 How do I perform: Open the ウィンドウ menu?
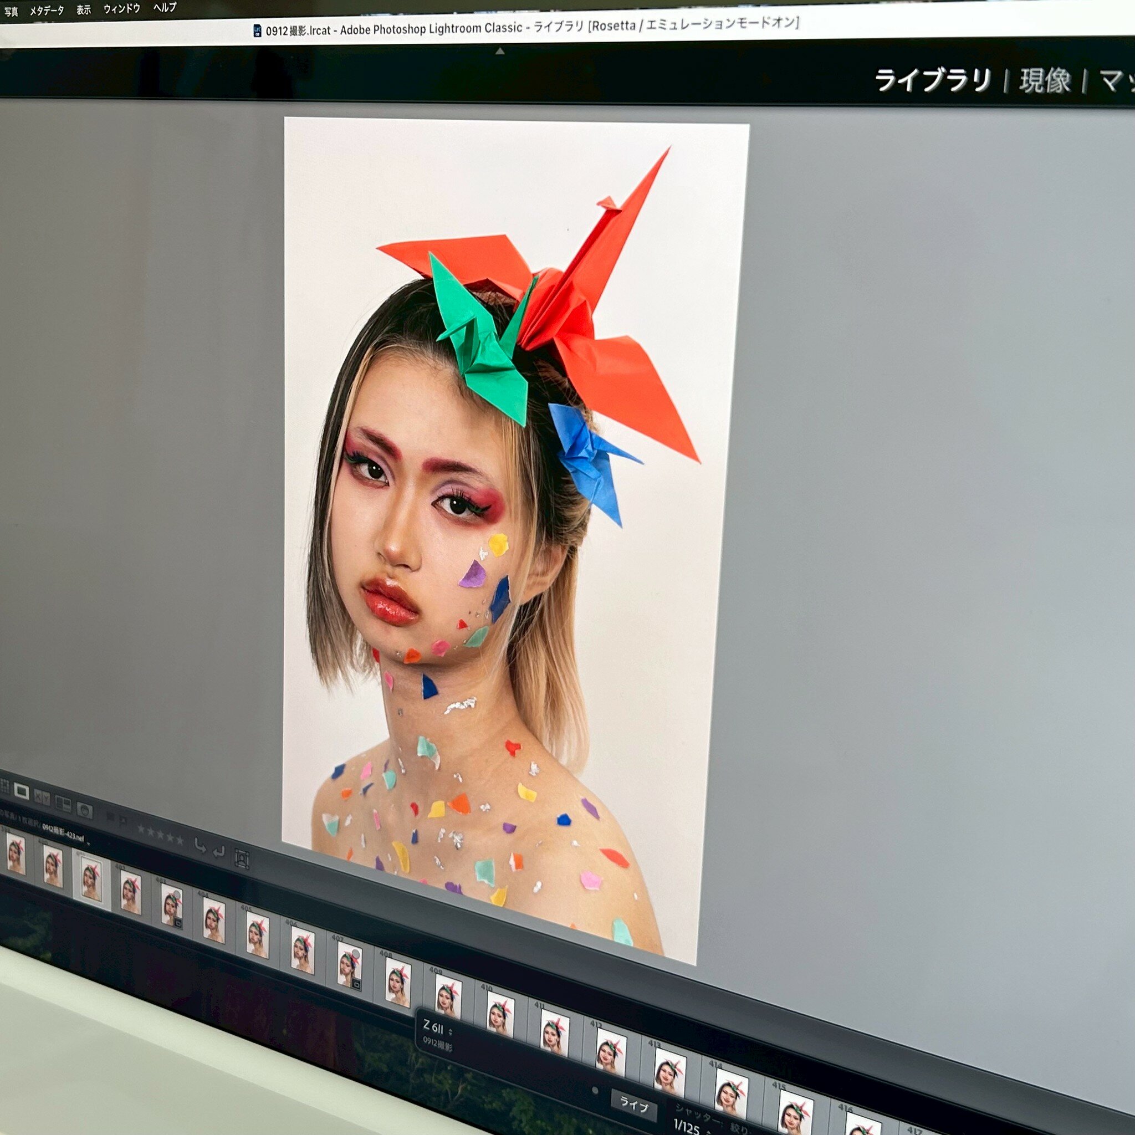click(121, 8)
